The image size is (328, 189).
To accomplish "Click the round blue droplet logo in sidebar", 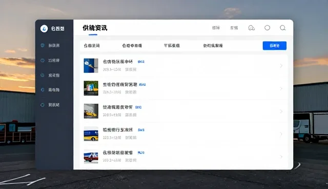I will (x=44, y=28).
